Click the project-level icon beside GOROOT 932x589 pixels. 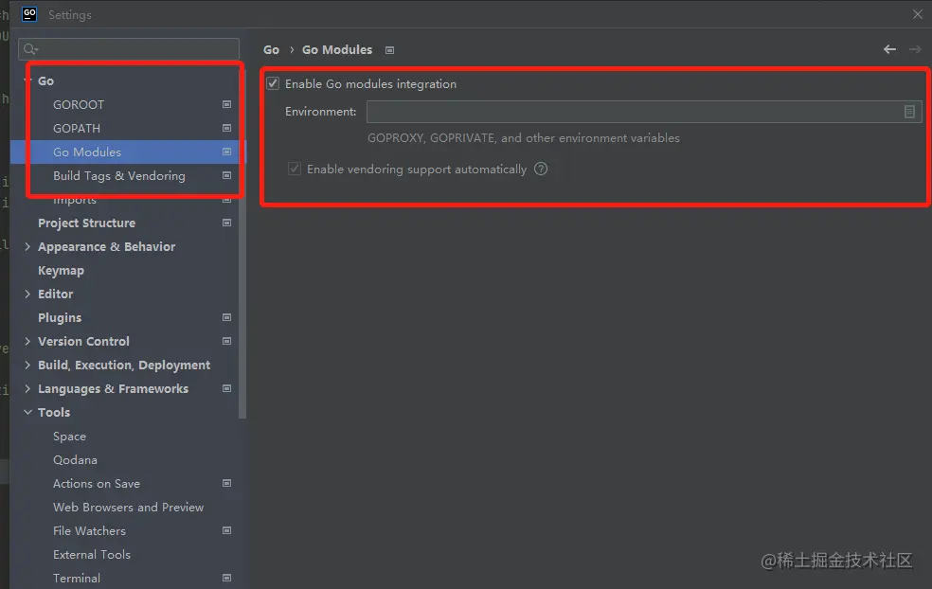point(226,104)
